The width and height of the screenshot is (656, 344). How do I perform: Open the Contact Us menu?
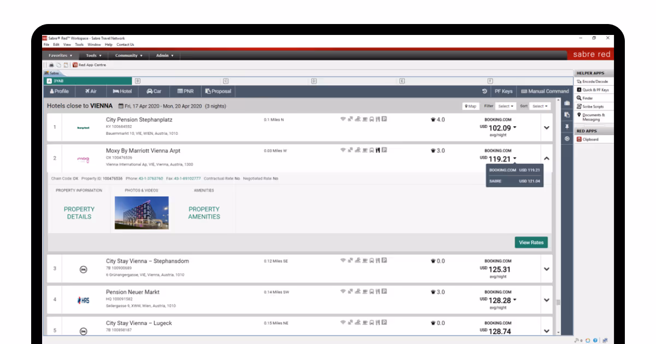coord(125,44)
